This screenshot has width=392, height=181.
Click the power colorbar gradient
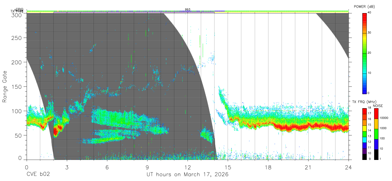coord(365,53)
